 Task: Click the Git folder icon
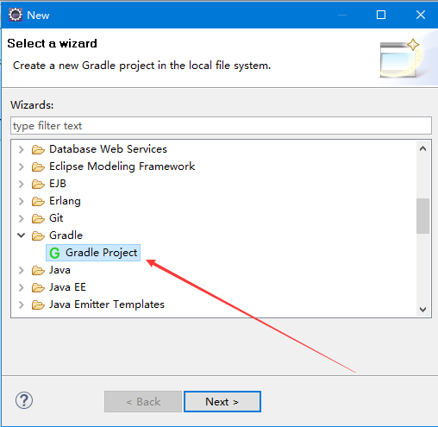click(38, 218)
